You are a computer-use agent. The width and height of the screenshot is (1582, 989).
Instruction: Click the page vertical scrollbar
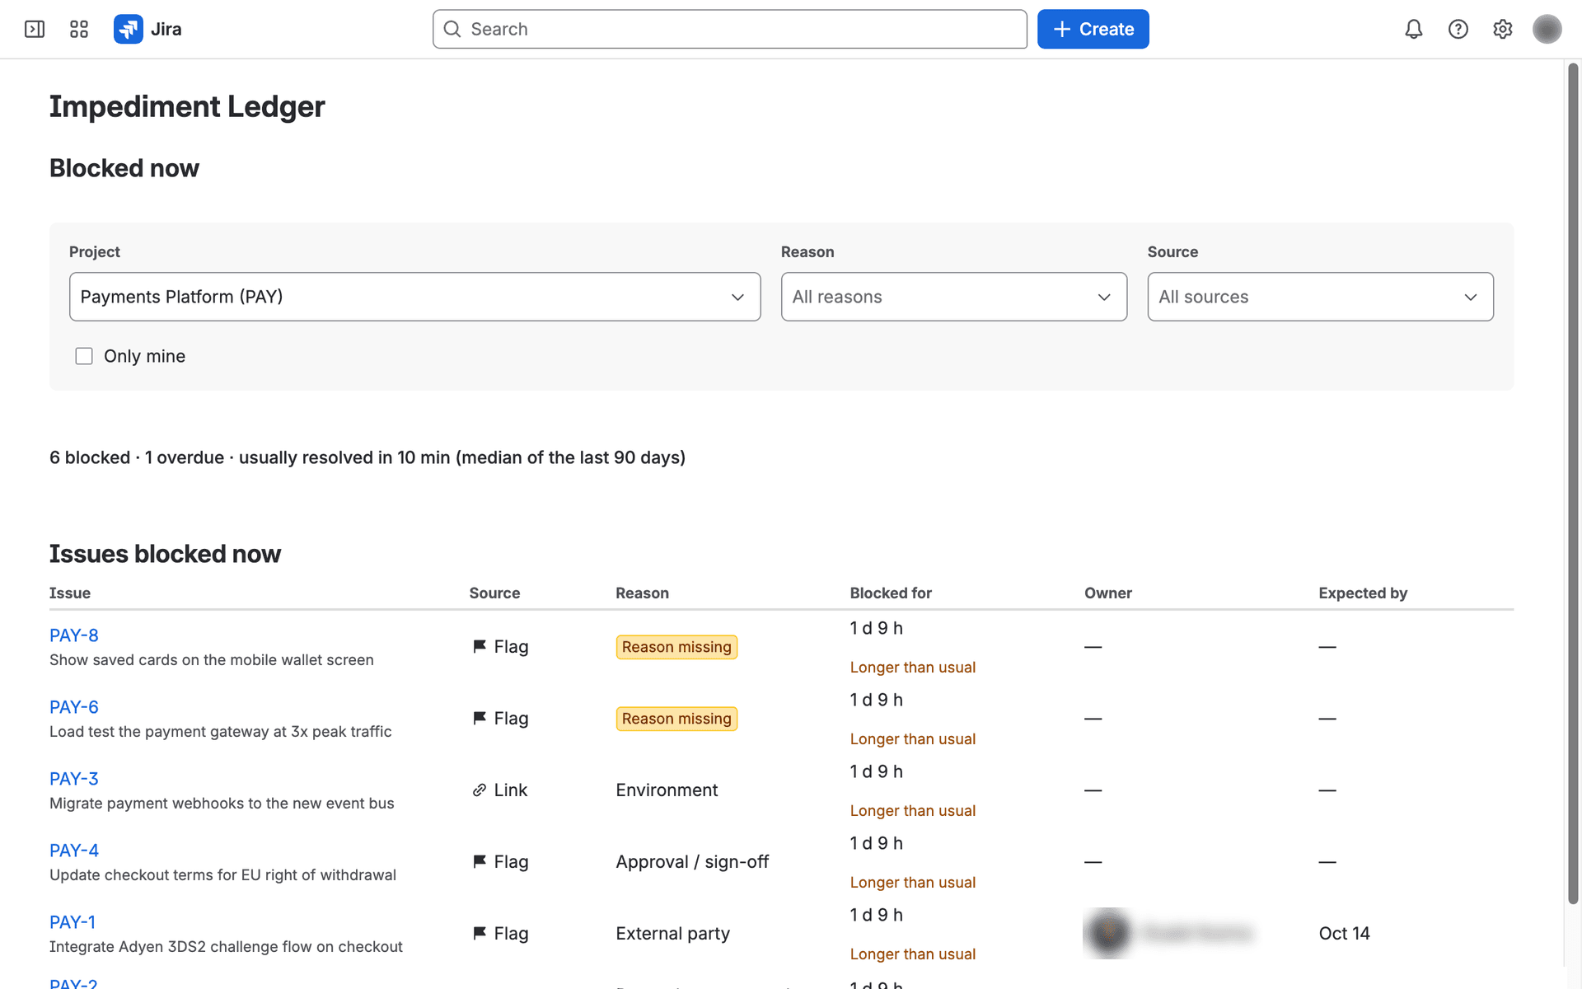tap(1573, 484)
